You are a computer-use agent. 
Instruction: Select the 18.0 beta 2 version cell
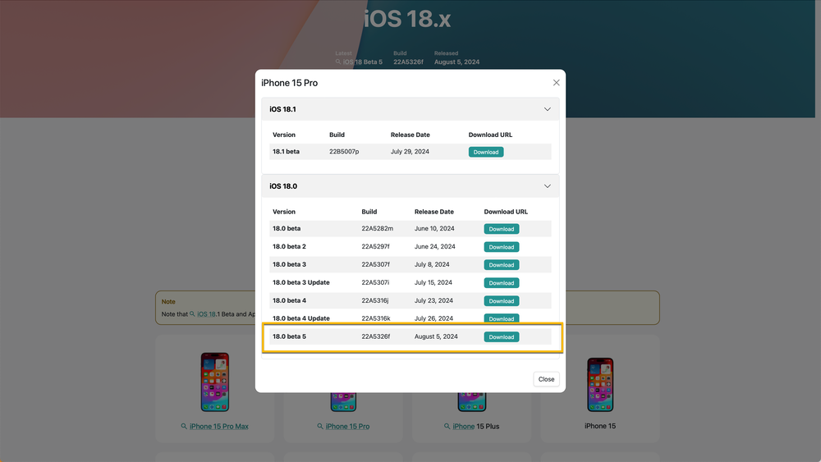[289, 246]
